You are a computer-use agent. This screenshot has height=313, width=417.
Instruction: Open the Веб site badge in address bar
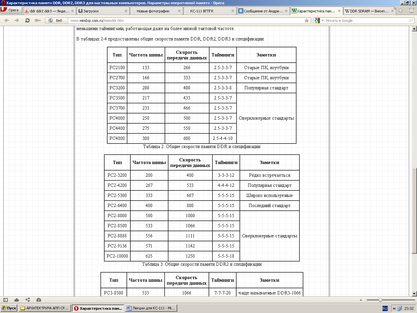(x=55, y=21)
